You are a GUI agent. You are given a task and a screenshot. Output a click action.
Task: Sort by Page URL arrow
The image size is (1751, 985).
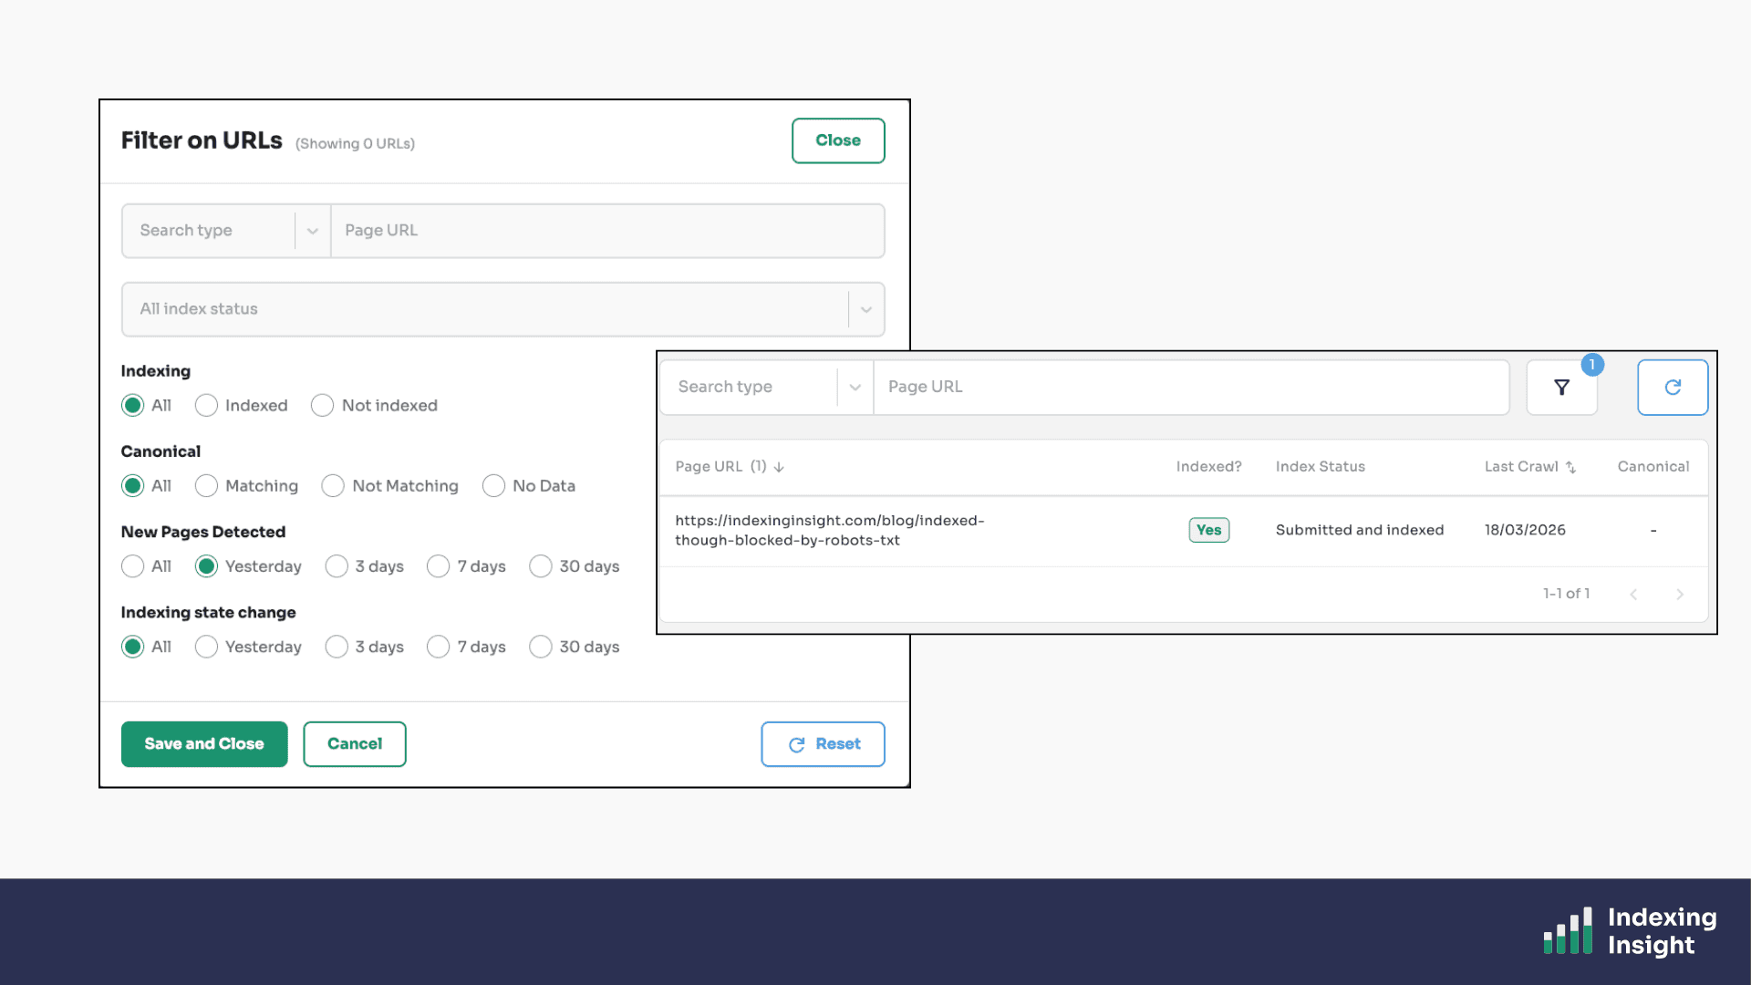779,467
